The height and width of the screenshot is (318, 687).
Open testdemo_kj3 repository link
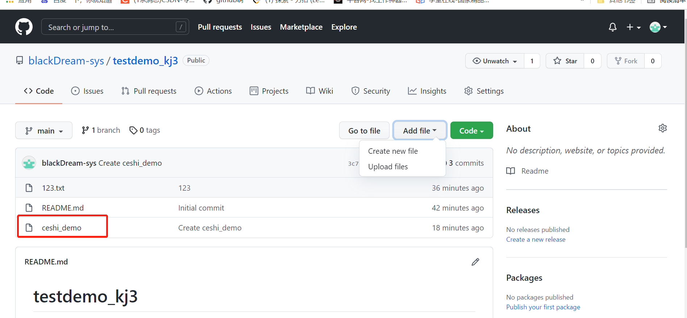(x=145, y=61)
